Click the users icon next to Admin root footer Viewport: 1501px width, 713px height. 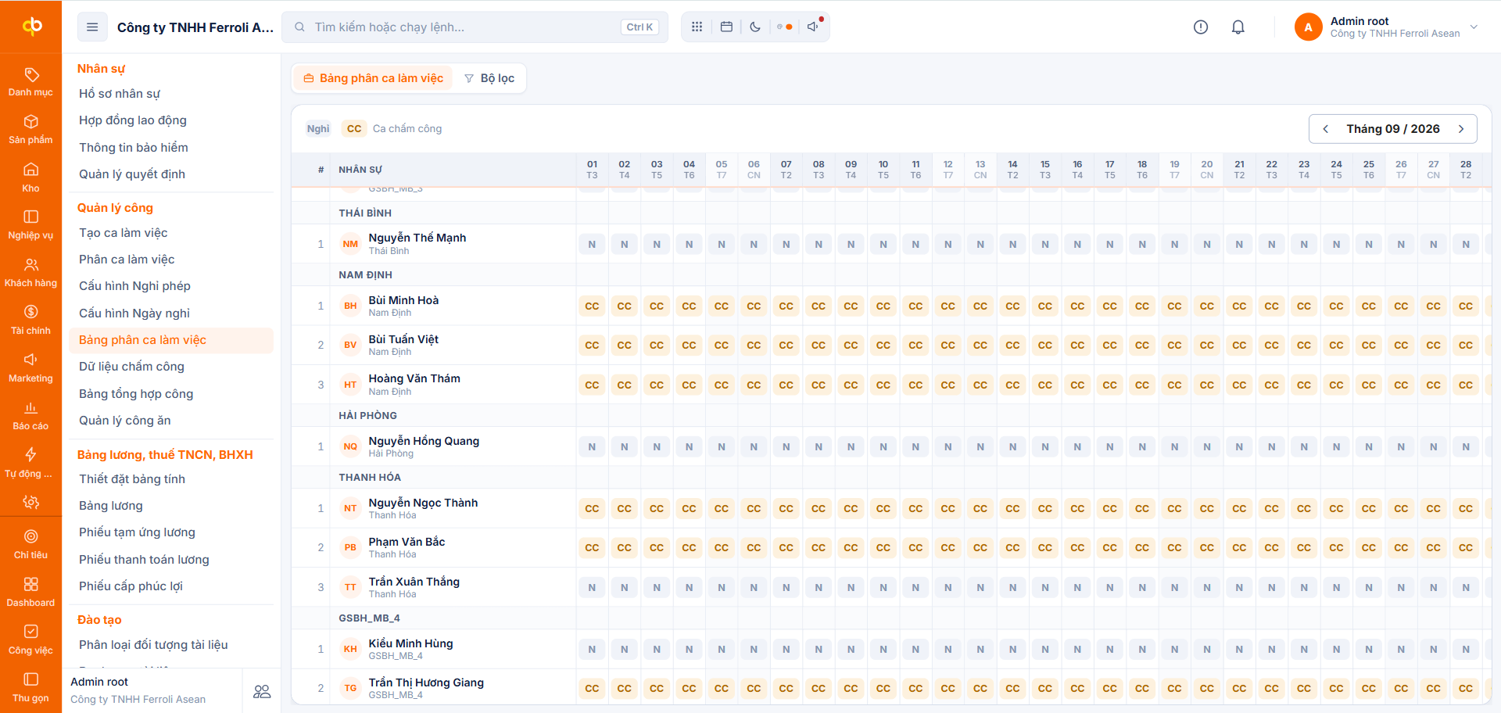262,691
